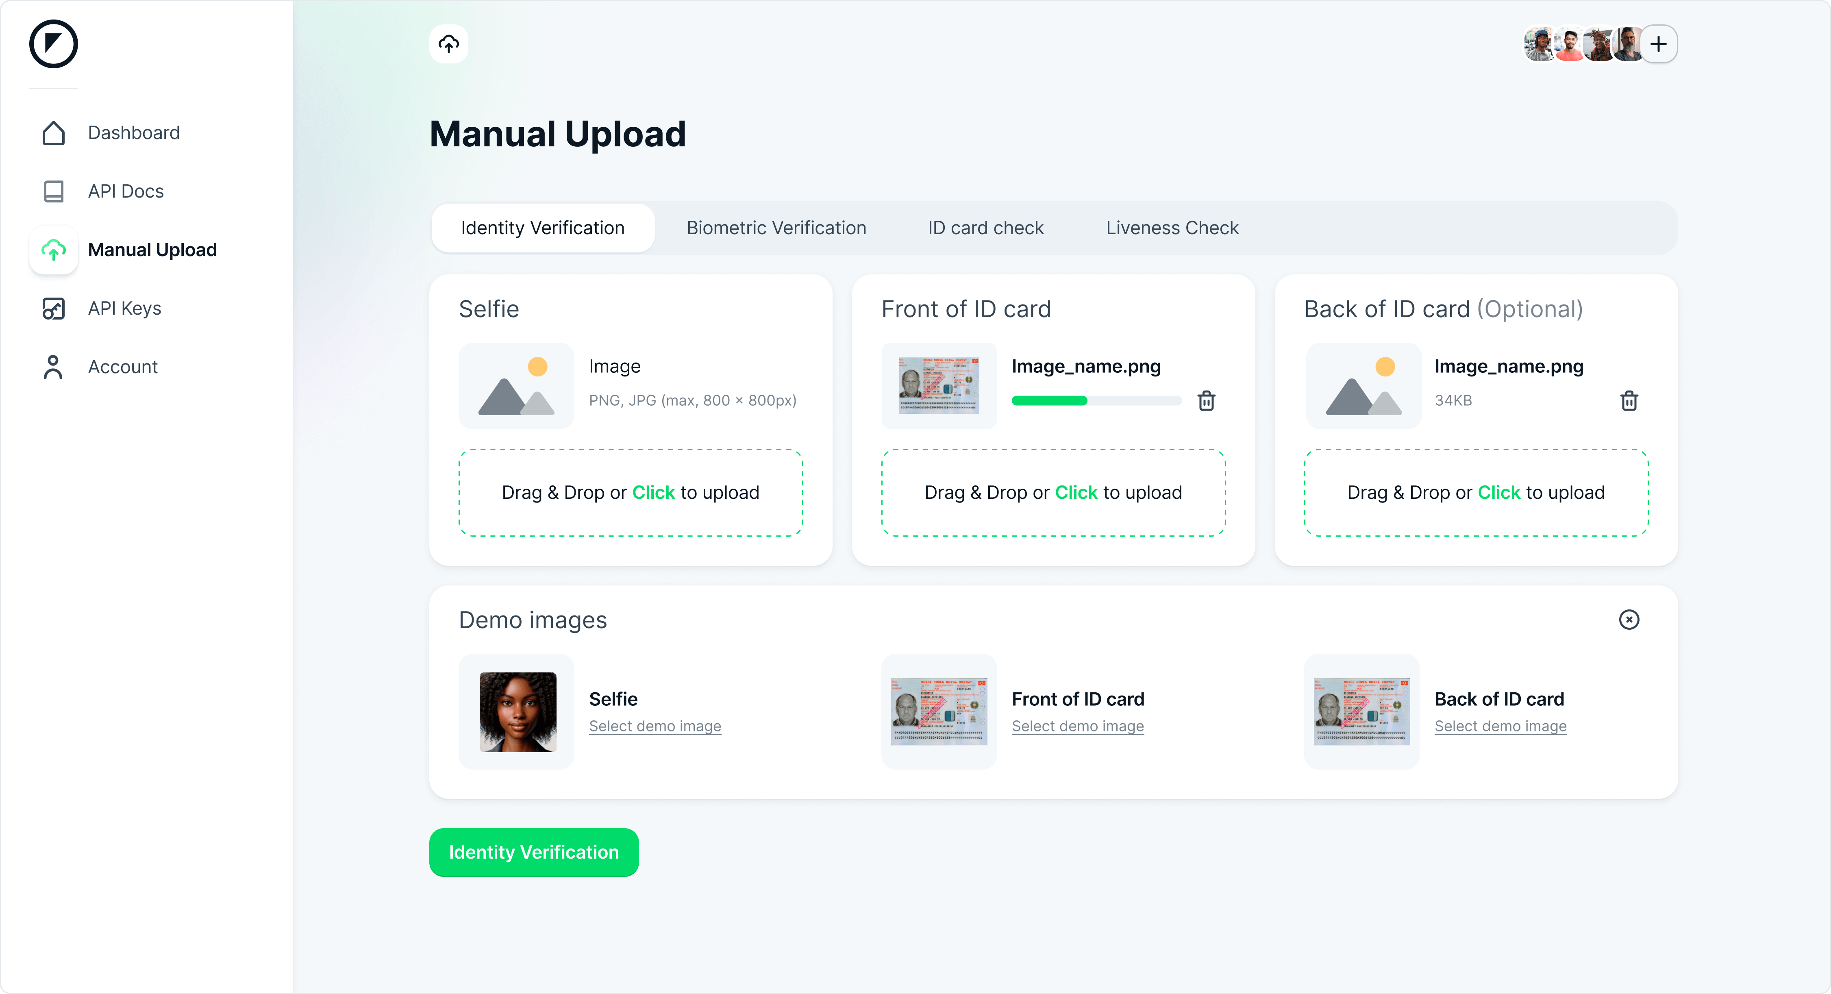Close the Demo images panel

pyautogui.click(x=1629, y=620)
